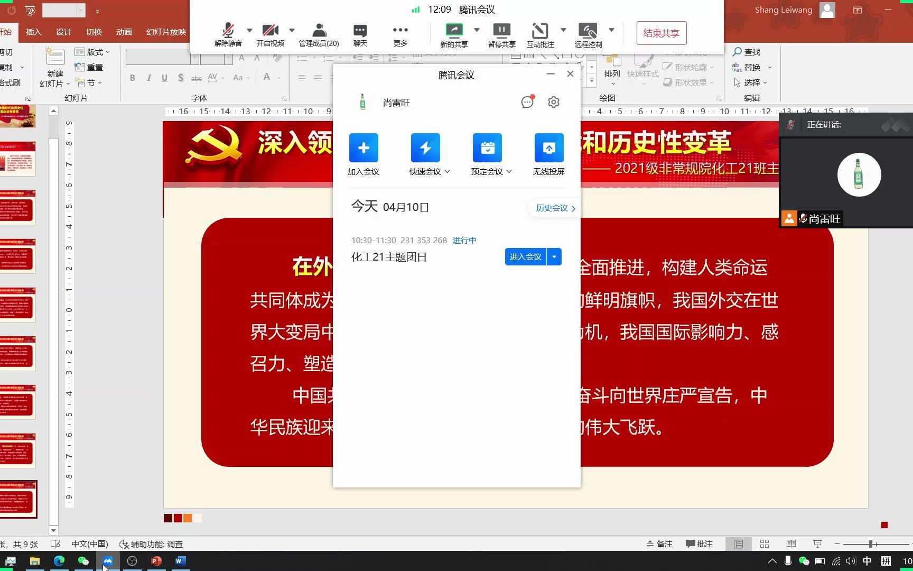The width and height of the screenshot is (913, 571).
Task: Open messages icon in Tencent Meeting window
Action: (x=528, y=102)
